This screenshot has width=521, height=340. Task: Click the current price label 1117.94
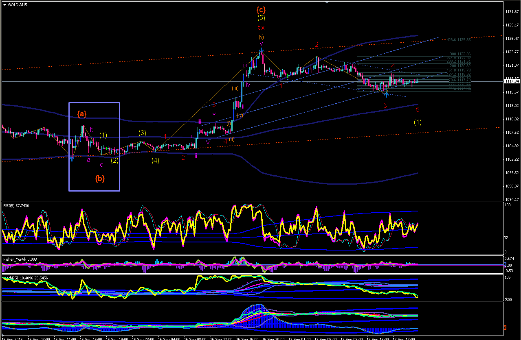click(512, 81)
